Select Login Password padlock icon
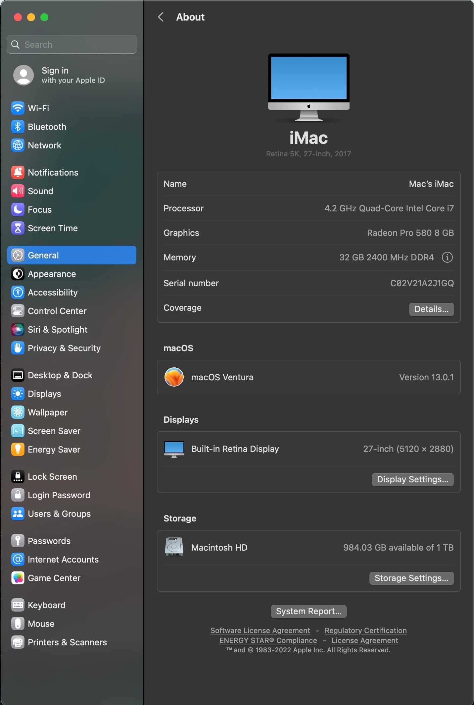Screen dimensions: 474x705 click(18, 495)
